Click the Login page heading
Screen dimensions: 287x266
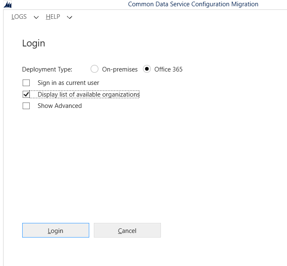34,43
